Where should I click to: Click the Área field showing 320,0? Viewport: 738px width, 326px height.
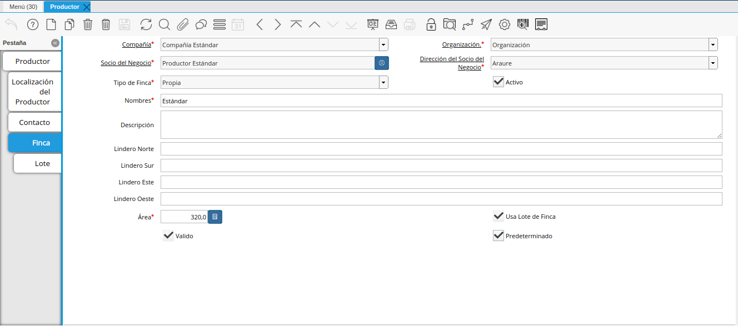(x=184, y=217)
